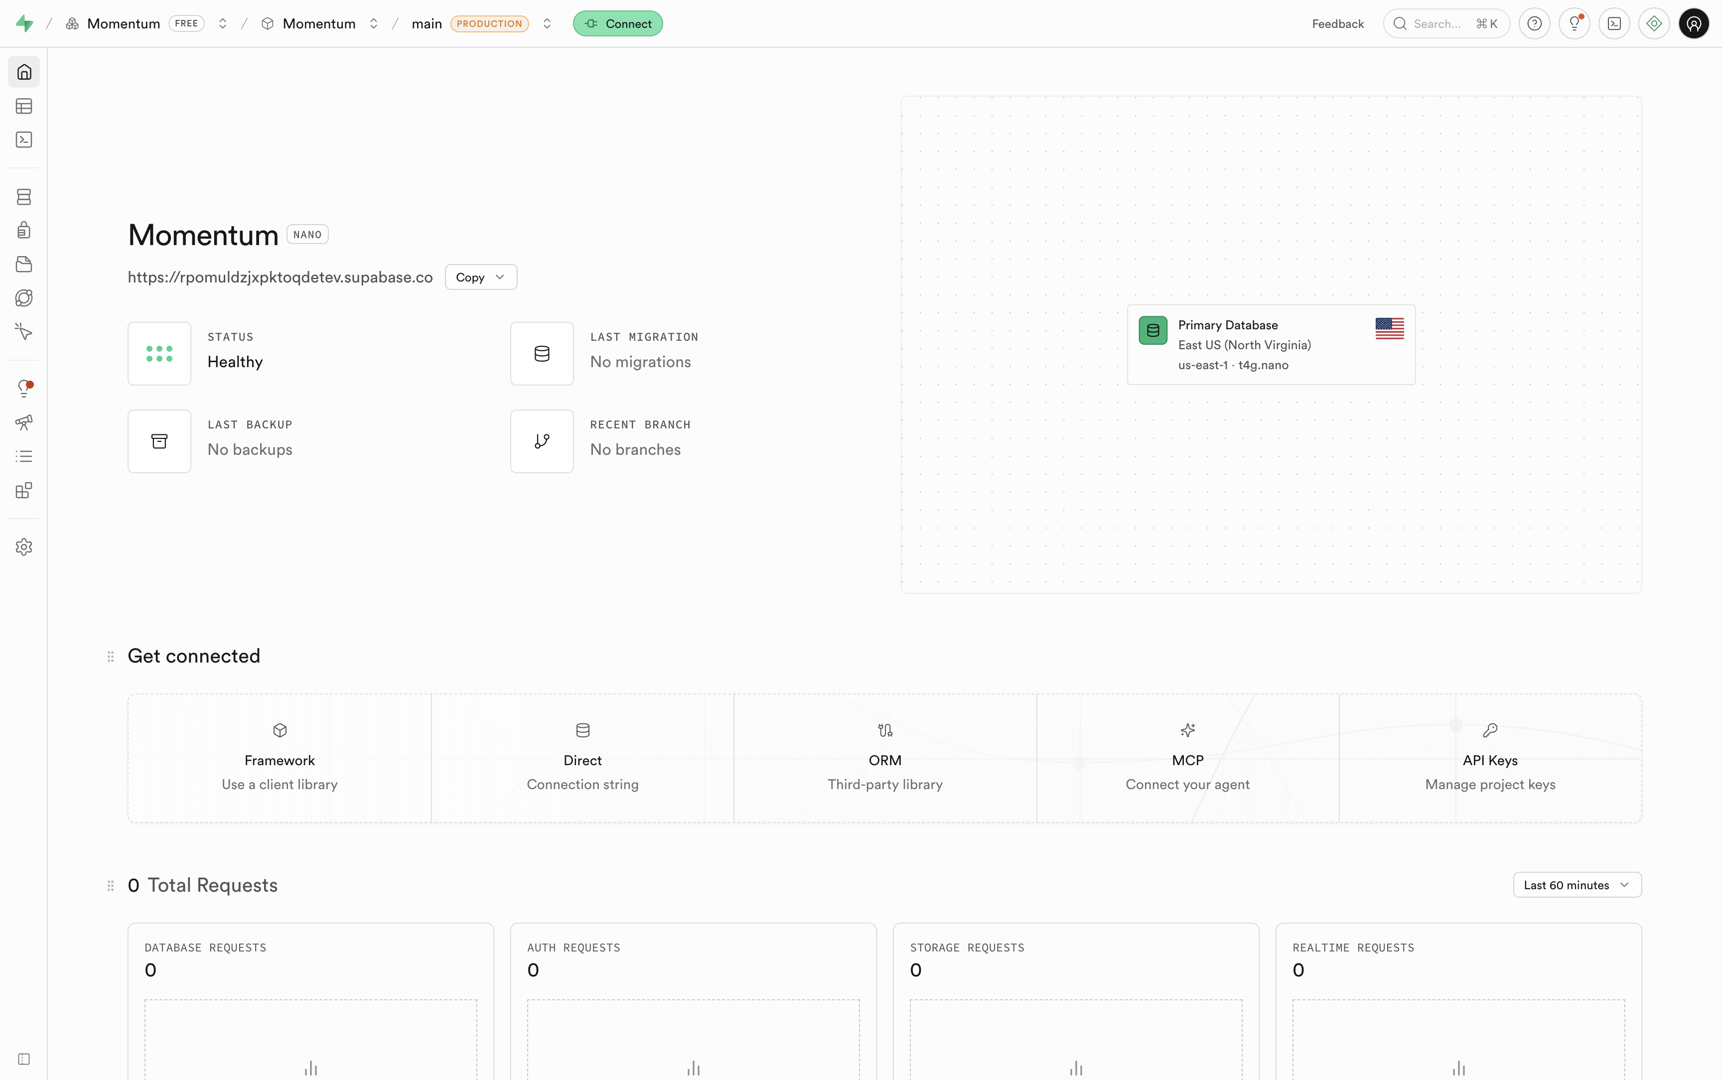1722x1080 pixels.
Task: Expand the branch switcher chevrons
Action: (x=547, y=23)
